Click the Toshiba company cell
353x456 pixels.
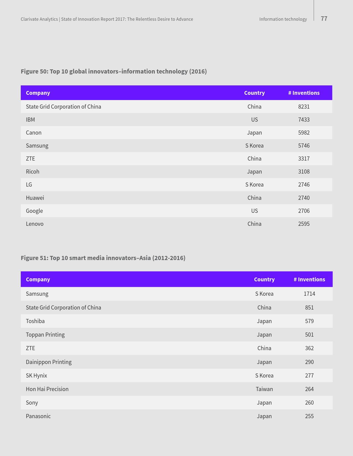pos(35,321)
